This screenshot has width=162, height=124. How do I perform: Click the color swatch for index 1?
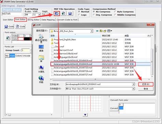coord(21,39)
